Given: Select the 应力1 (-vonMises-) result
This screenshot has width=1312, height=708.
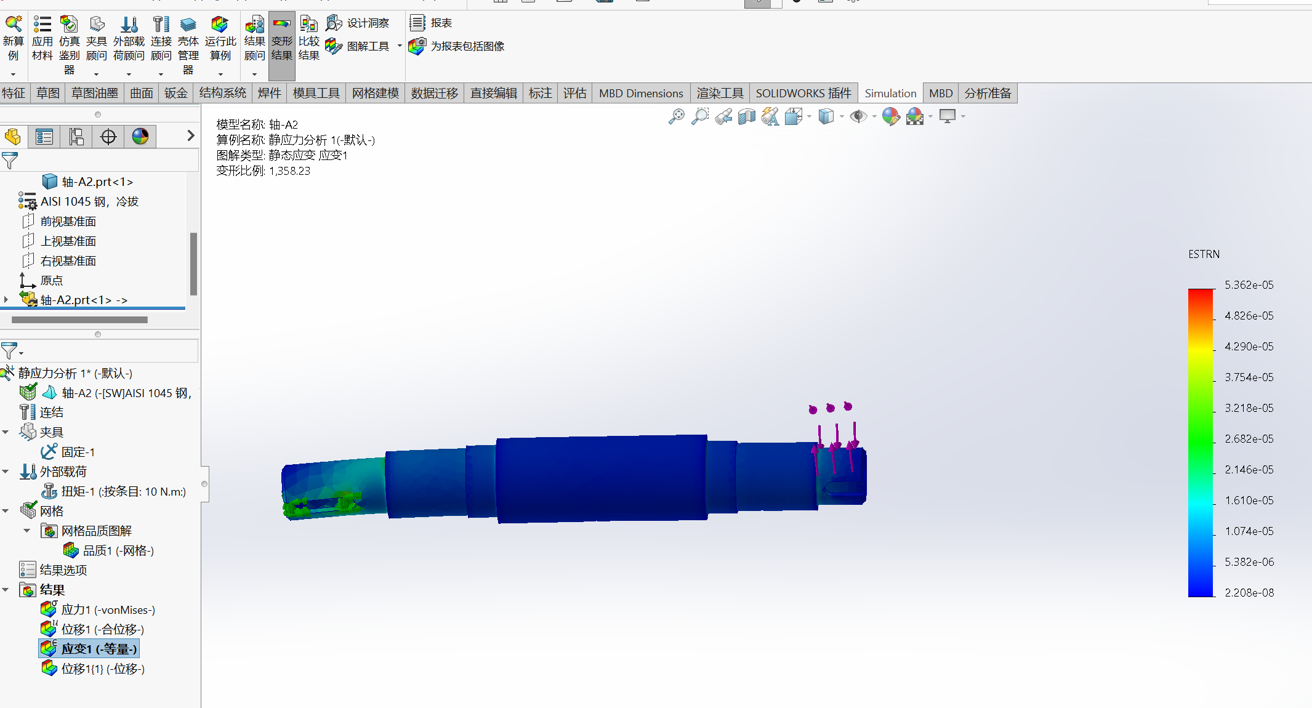Looking at the screenshot, I should click(108, 609).
